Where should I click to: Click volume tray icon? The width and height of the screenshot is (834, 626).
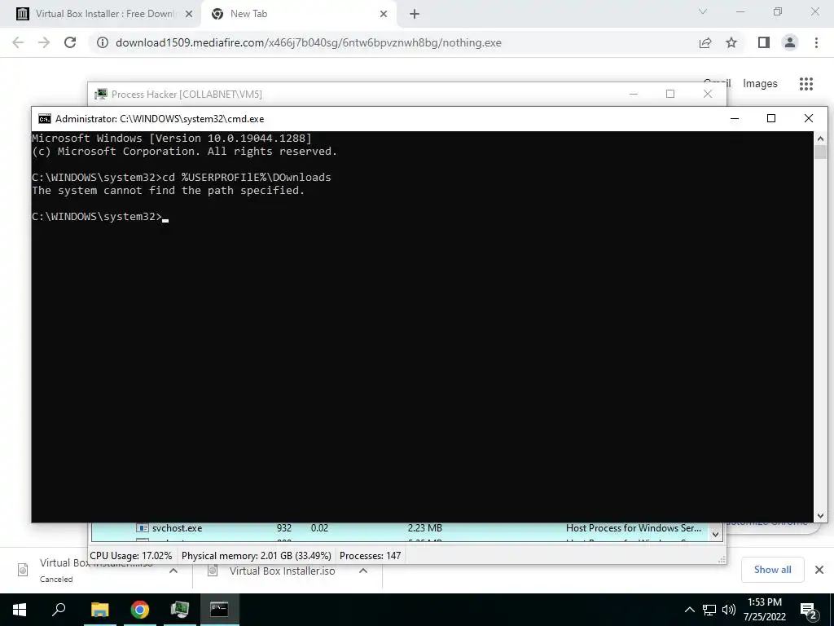tap(729, 610)
